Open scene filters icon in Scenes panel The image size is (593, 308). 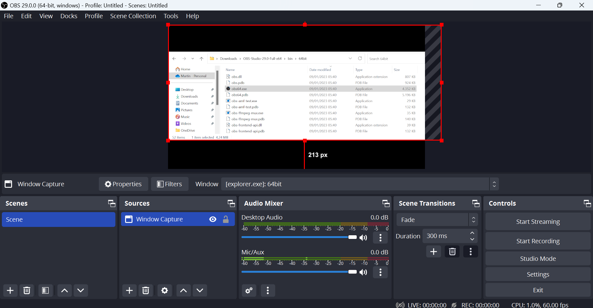coord(45,290)
